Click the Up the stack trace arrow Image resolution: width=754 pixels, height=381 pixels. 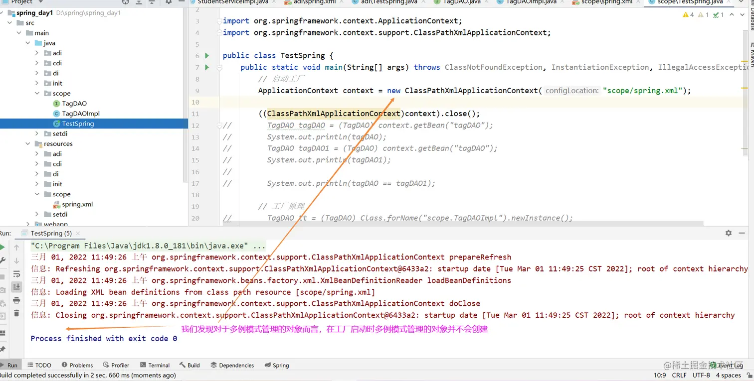16,248
